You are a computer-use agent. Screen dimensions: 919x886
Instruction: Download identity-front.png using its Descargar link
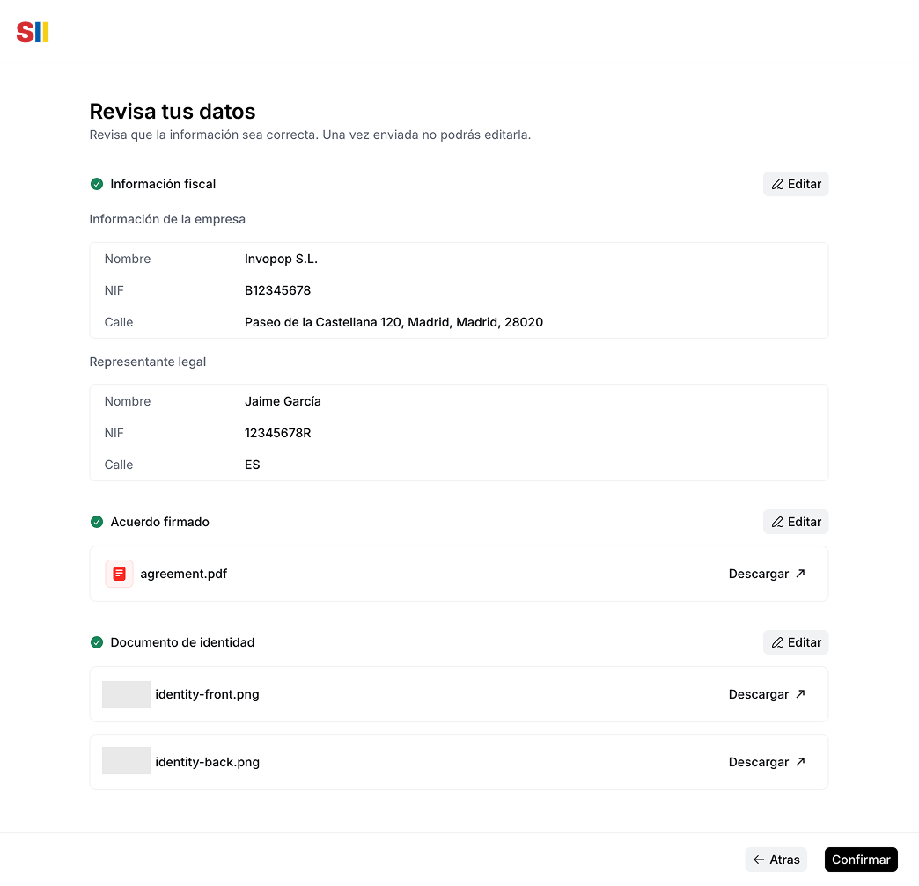[x=759, y=693]
